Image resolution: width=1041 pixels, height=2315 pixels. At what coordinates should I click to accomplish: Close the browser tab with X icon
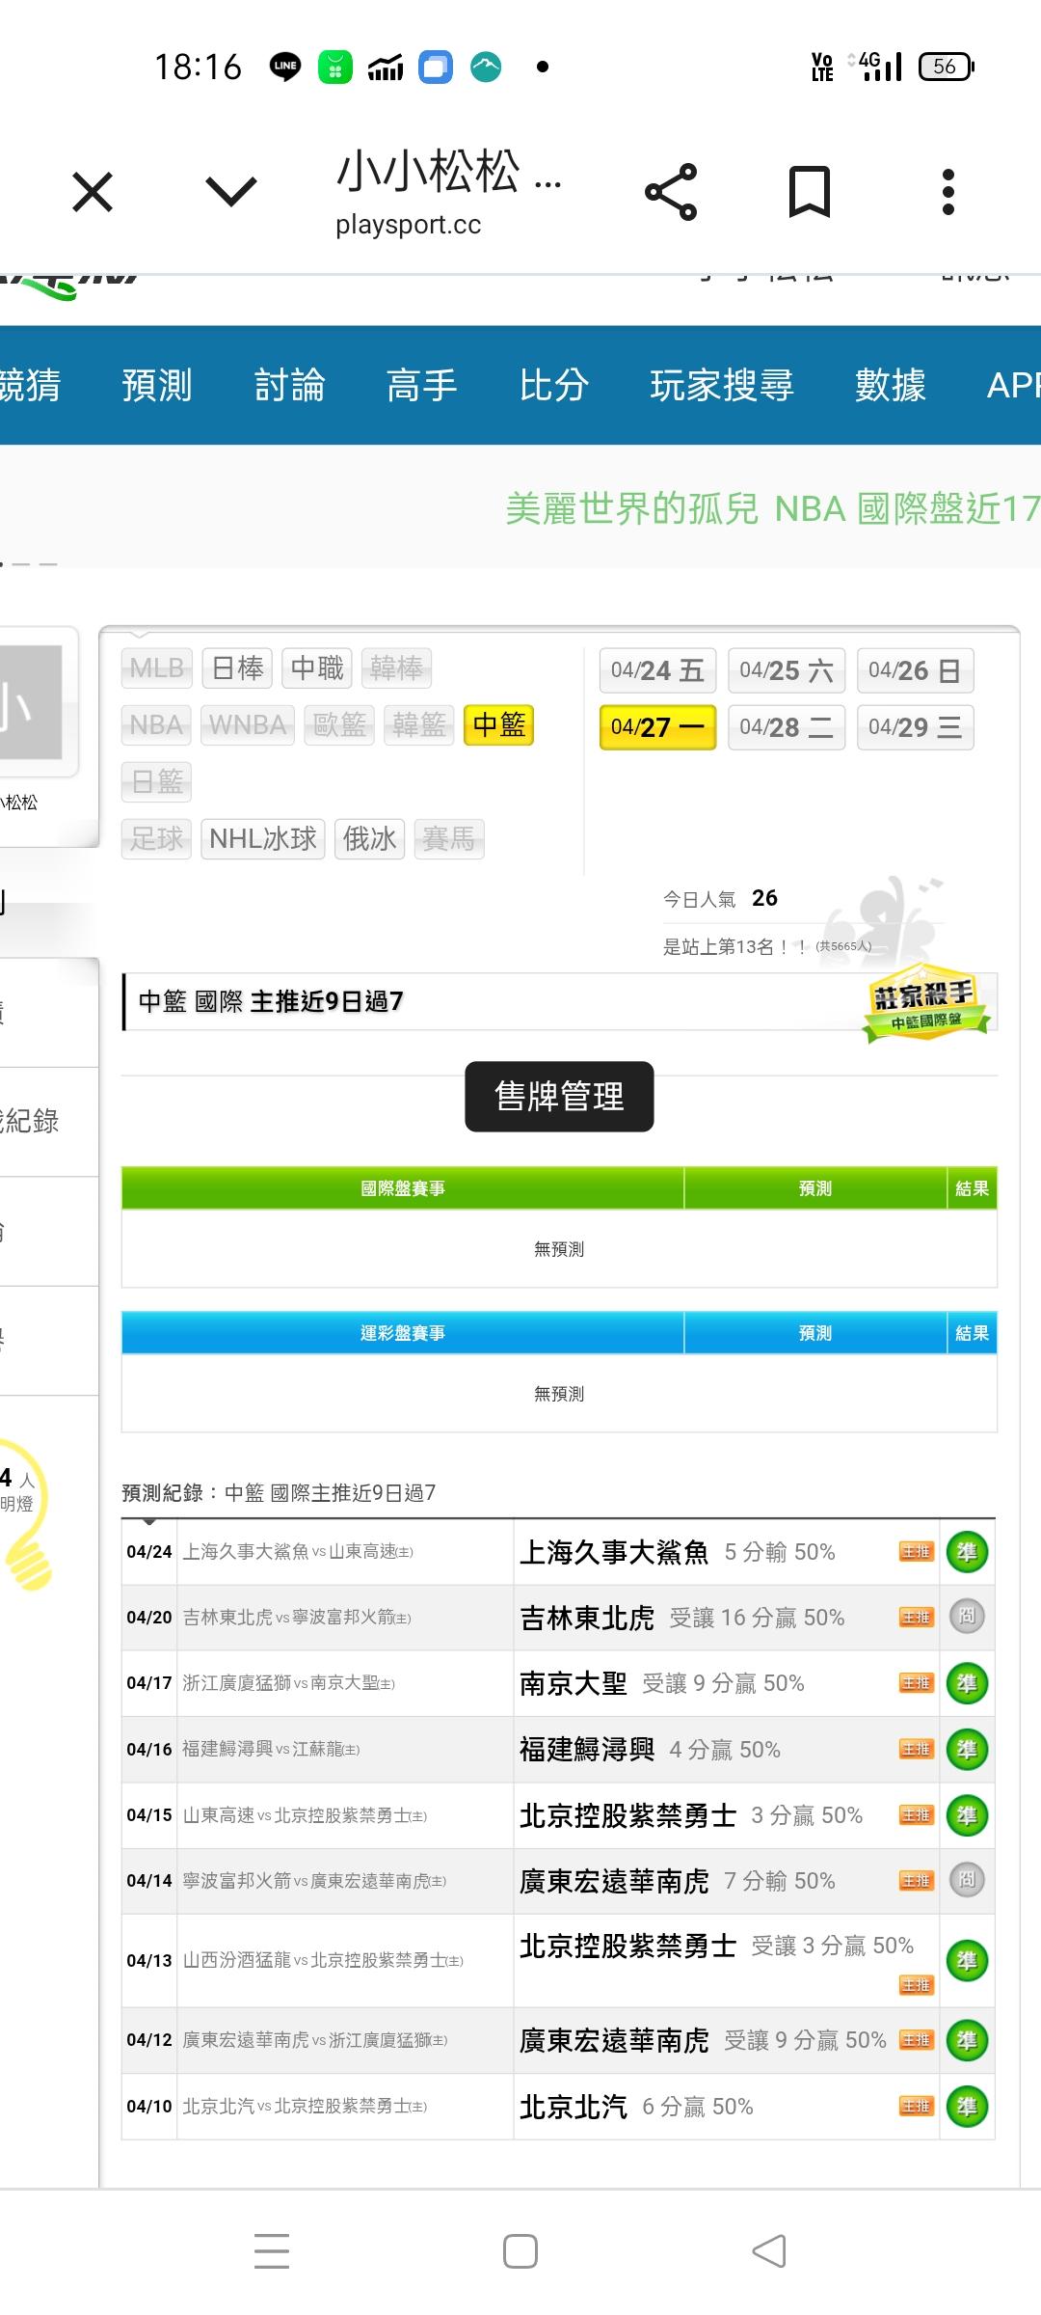(x=93, y=191)
